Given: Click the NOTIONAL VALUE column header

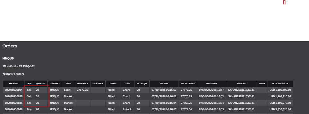Looking at the screenshot, I should [280, 84].
